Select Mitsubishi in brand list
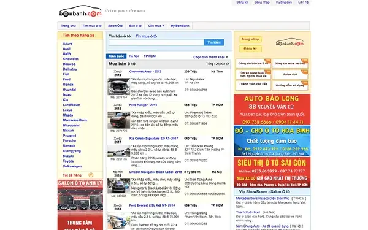Screen dimensions: 368x230 (x=71, y=125)
